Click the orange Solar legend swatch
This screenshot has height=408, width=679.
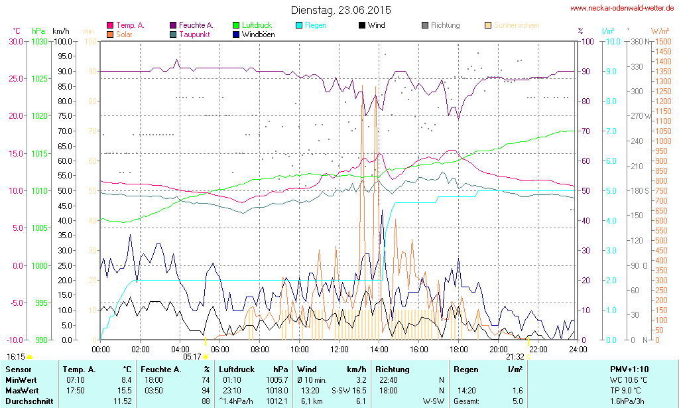coord(110,34)
